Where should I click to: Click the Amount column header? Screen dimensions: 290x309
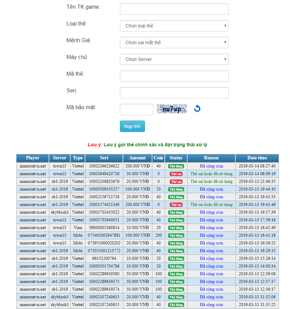click(x=138, y=158)
